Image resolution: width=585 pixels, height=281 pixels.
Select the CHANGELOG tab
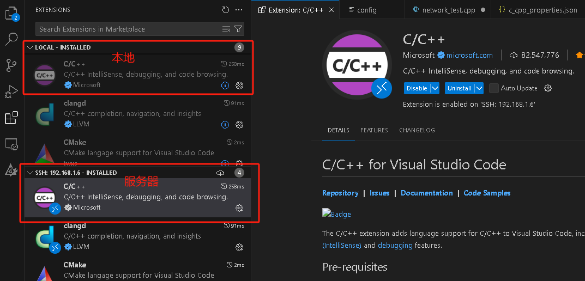tap(417, 130)
